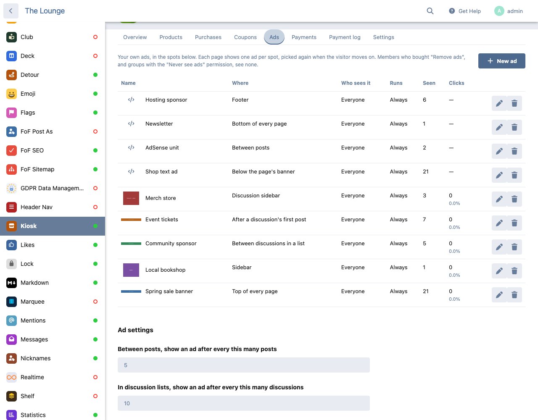538x420 pixels.
Task: Open the GDPR Data Management extension
Action: [53, 188]
